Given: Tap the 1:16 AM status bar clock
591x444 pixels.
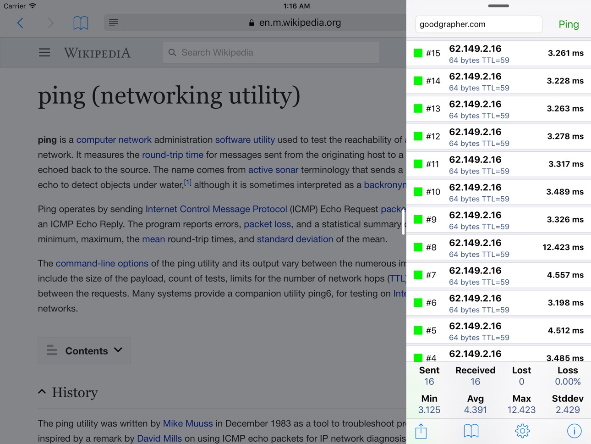Looking at the screenshot, I should point(296,6).
